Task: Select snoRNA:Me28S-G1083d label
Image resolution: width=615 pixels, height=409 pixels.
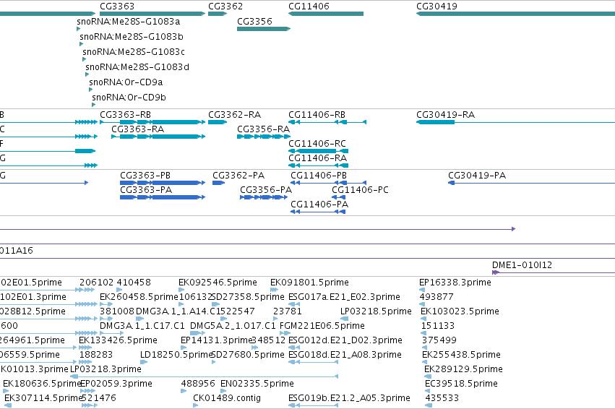Action: pos(137,67)
